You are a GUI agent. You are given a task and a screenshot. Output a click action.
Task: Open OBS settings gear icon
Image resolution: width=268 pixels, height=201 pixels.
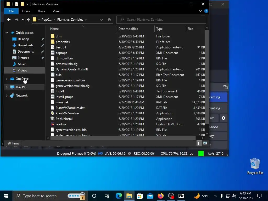click(x=224, y=118)
